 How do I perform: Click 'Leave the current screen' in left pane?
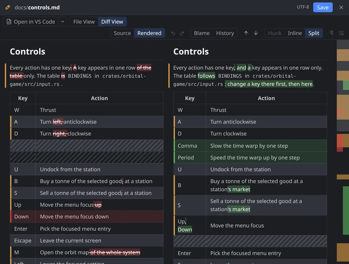71,241
